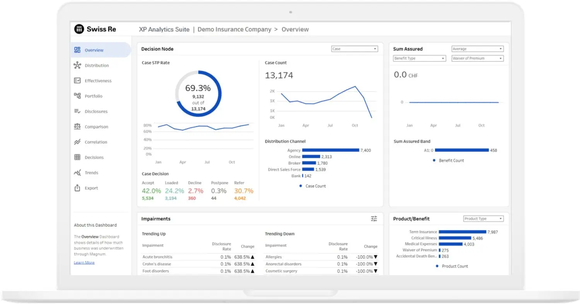Select the Anorectal disorders impairment row
This screenshot has width=580, height=304.
pos(322,264)
